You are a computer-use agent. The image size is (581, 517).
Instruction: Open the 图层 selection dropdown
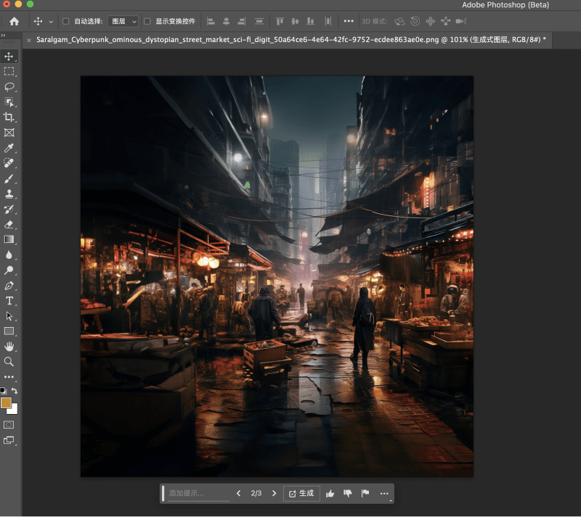[x=121, y=21]
